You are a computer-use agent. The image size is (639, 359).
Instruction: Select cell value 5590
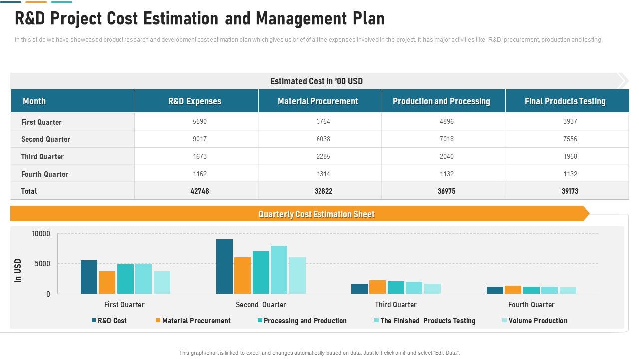click(200, 121)
